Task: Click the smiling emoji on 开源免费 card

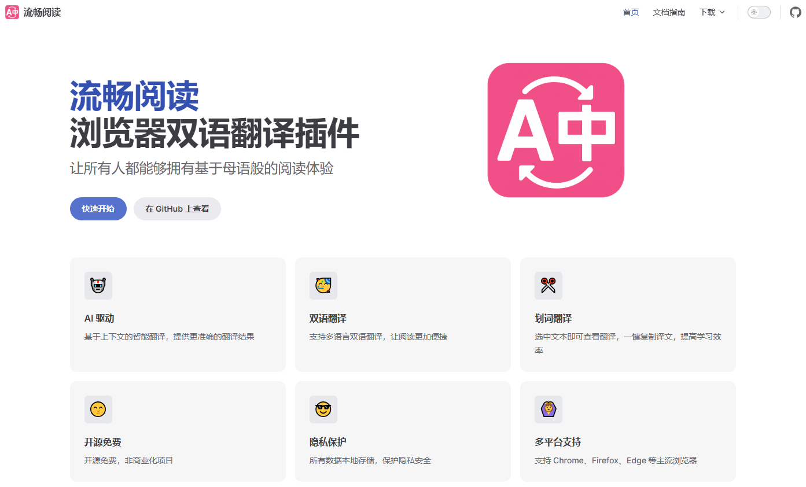Action: tap(98, 409)
